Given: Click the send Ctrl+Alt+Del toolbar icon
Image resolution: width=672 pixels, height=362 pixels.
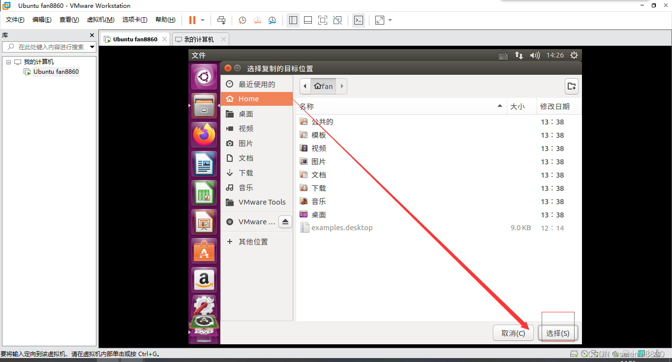Looking at the screenshot, I should click(x=221, y=20).
